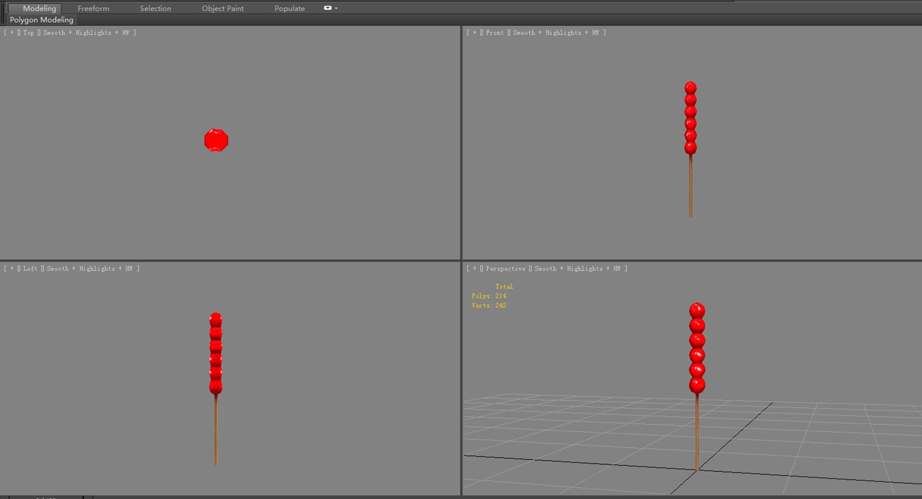Open the Left viewport plus menu
Viewport: 922px width, 499px height.
coord(12,269)
